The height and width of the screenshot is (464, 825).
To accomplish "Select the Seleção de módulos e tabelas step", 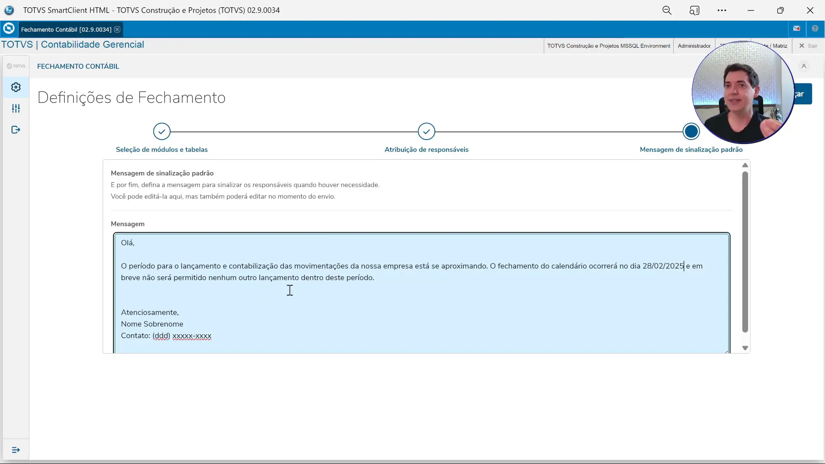I will (x=162, y=131).
